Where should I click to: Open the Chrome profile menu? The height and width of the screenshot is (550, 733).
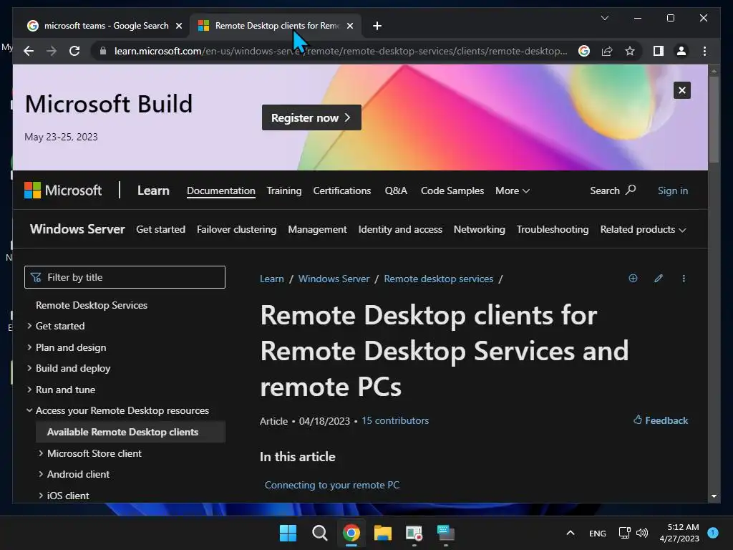click(x=681, y=51)
